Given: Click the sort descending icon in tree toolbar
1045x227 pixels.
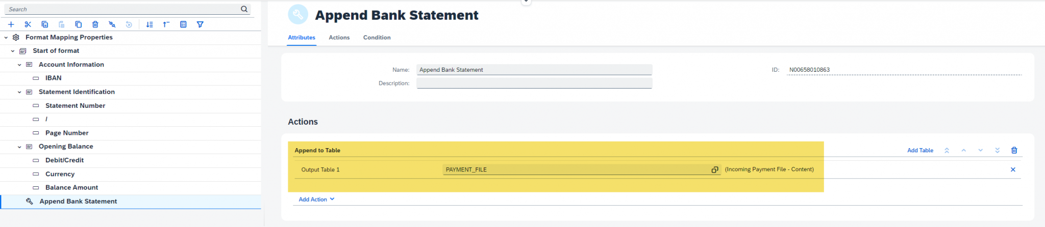Looking at the screenshot, I should click(150, 24).
